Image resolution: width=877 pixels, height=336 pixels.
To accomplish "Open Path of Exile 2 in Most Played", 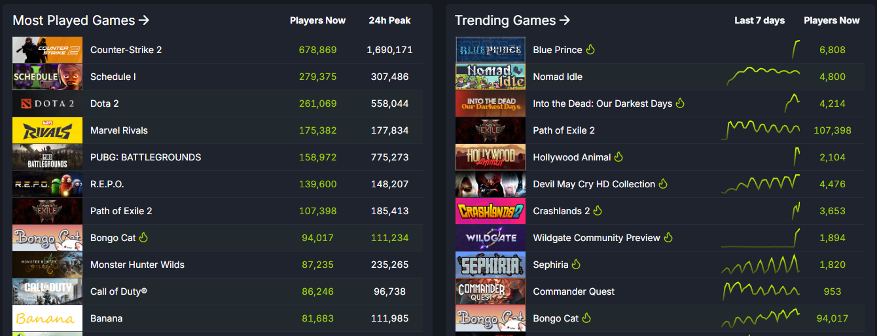I will (x=121, y=211).
